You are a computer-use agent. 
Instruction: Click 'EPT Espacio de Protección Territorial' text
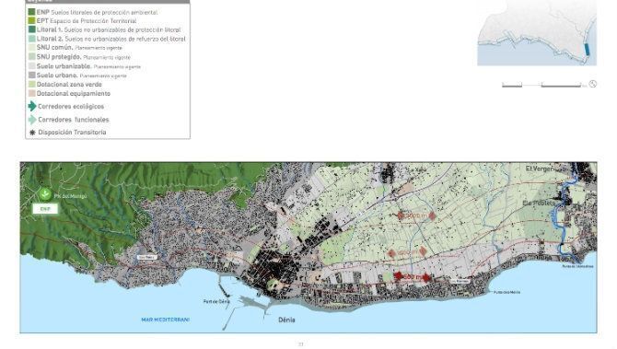pos(87,21)
